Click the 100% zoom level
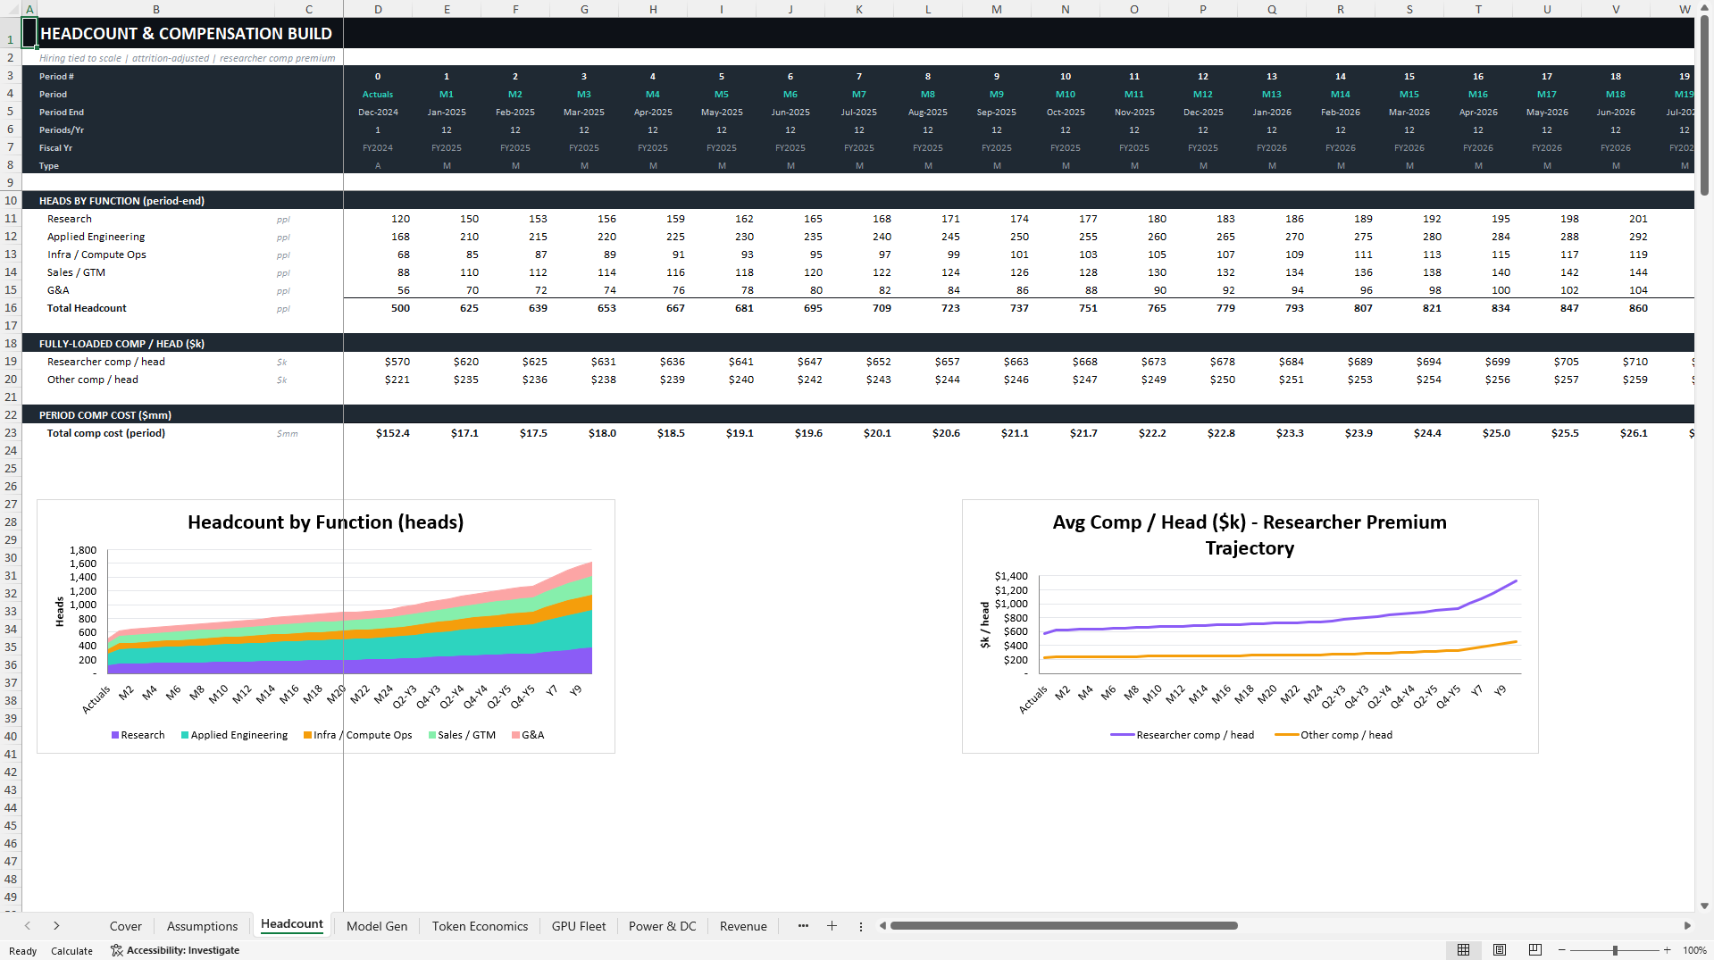This screenshot has height=960, width=1714. pos(1694,950)
